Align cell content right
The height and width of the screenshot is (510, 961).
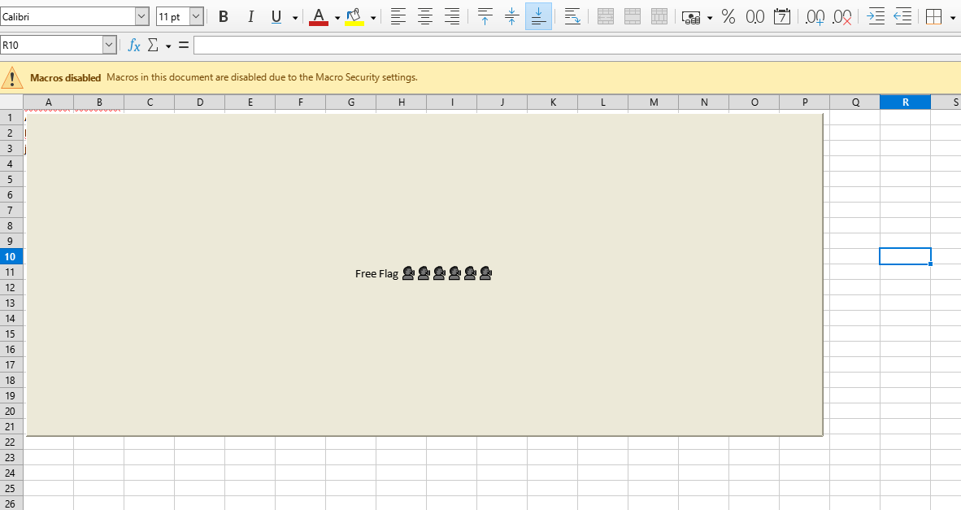(x=452, y=16)
